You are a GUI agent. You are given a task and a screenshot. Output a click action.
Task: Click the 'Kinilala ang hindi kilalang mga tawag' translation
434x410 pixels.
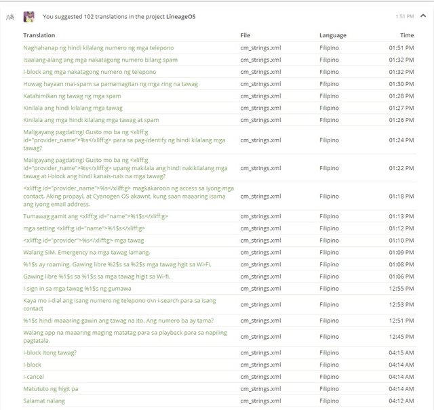73,108
